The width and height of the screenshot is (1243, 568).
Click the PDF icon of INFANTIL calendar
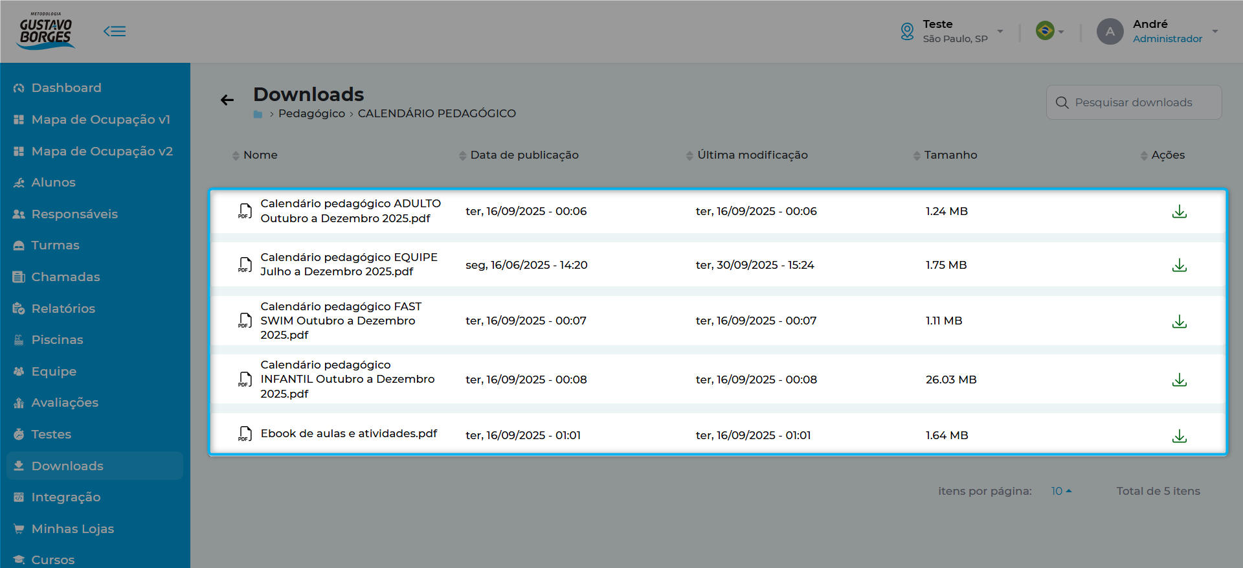245,380
